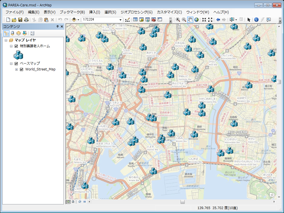The width and height of the screenshot is (284, 213).
Task: Open the Add Data dropdown arrow
Action: (x=78, y=20)
